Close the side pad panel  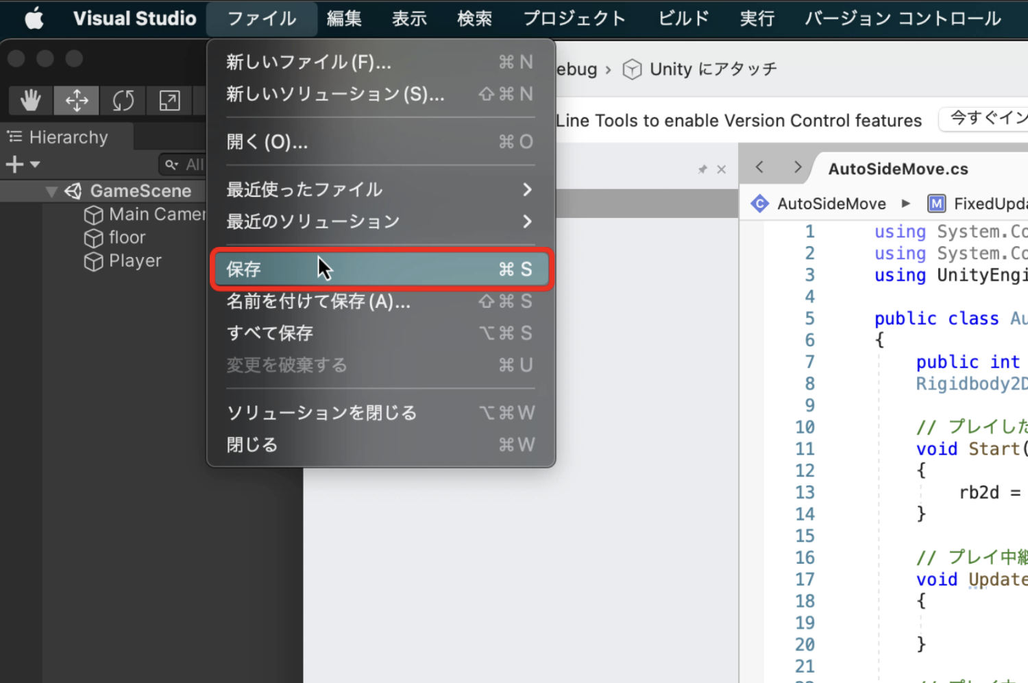click(x=722, y=169)
